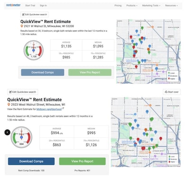185x179 pixels.
Task: Click the upper faded Download Comps button
Action: (43, 72)
